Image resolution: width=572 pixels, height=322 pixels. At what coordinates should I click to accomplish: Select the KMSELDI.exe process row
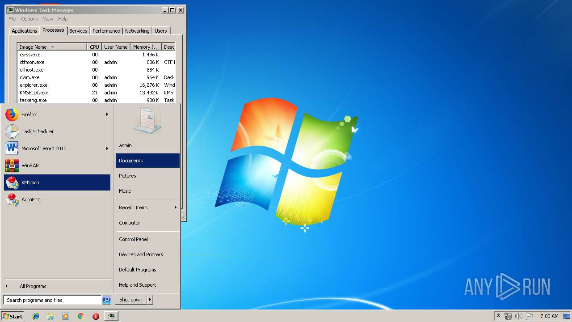pyautogui.click(x=96, y=93)
